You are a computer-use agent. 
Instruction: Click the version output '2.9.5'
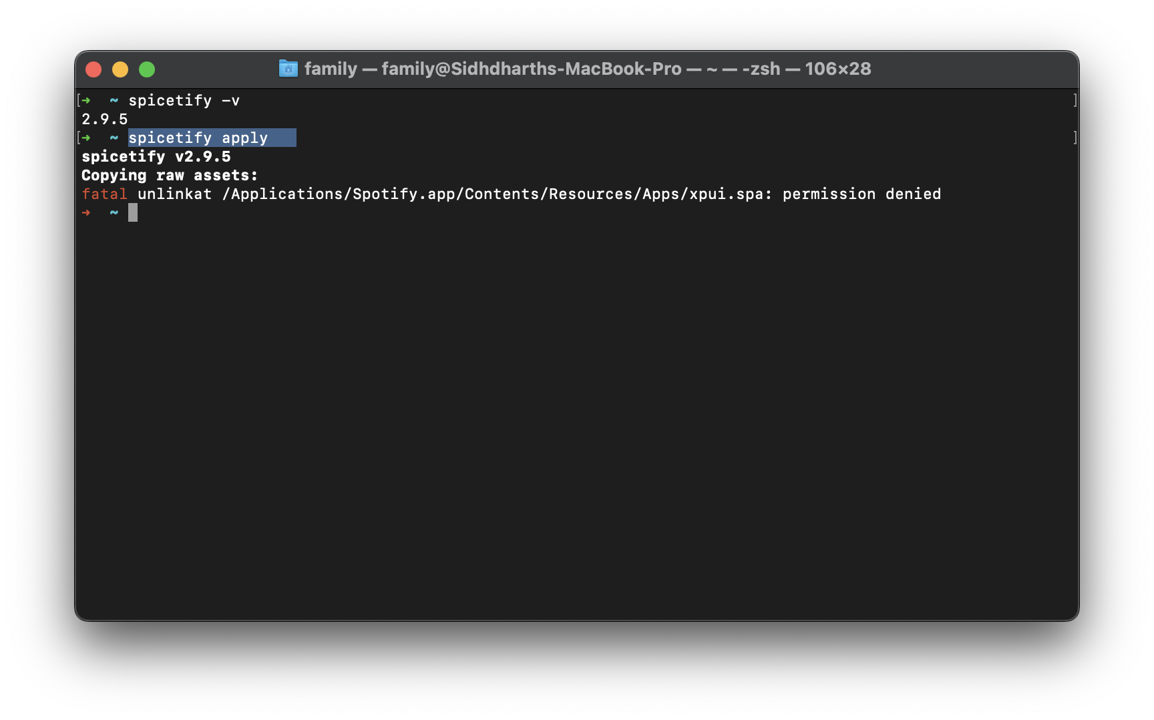pos(104,119)
